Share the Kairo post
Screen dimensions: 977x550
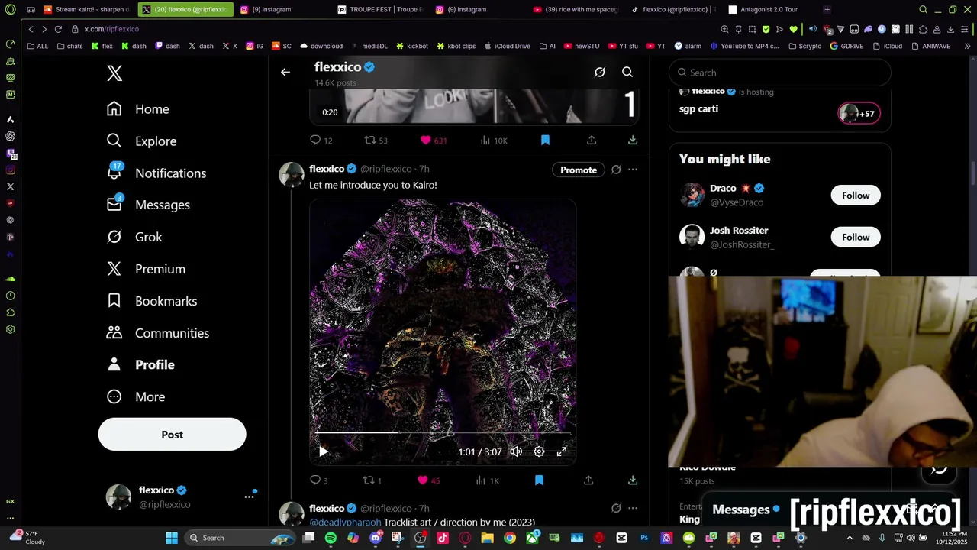[588, 480]
